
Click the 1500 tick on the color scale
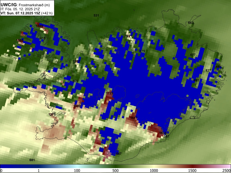[192, 171]
